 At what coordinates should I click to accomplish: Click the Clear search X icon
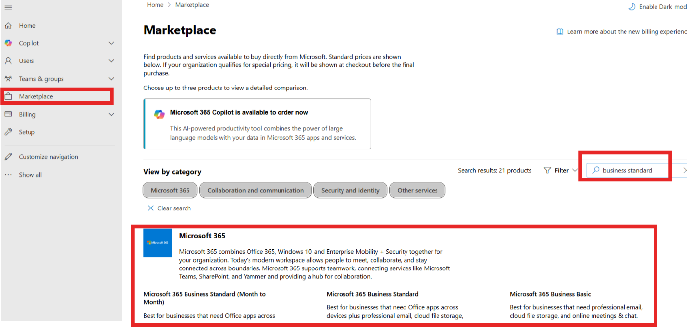(151, 208)
